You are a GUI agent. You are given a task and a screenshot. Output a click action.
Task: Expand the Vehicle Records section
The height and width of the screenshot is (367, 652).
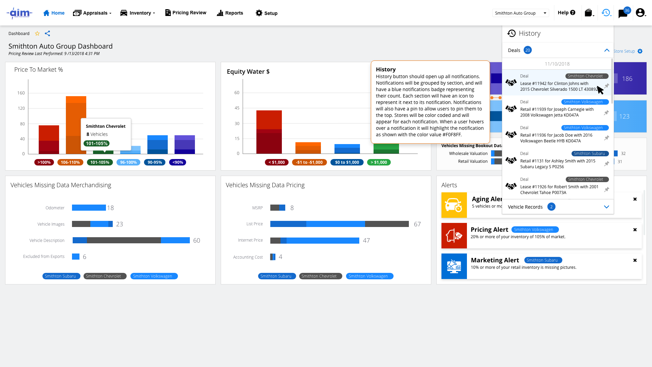pyautogui.click(x=606, y=207)
